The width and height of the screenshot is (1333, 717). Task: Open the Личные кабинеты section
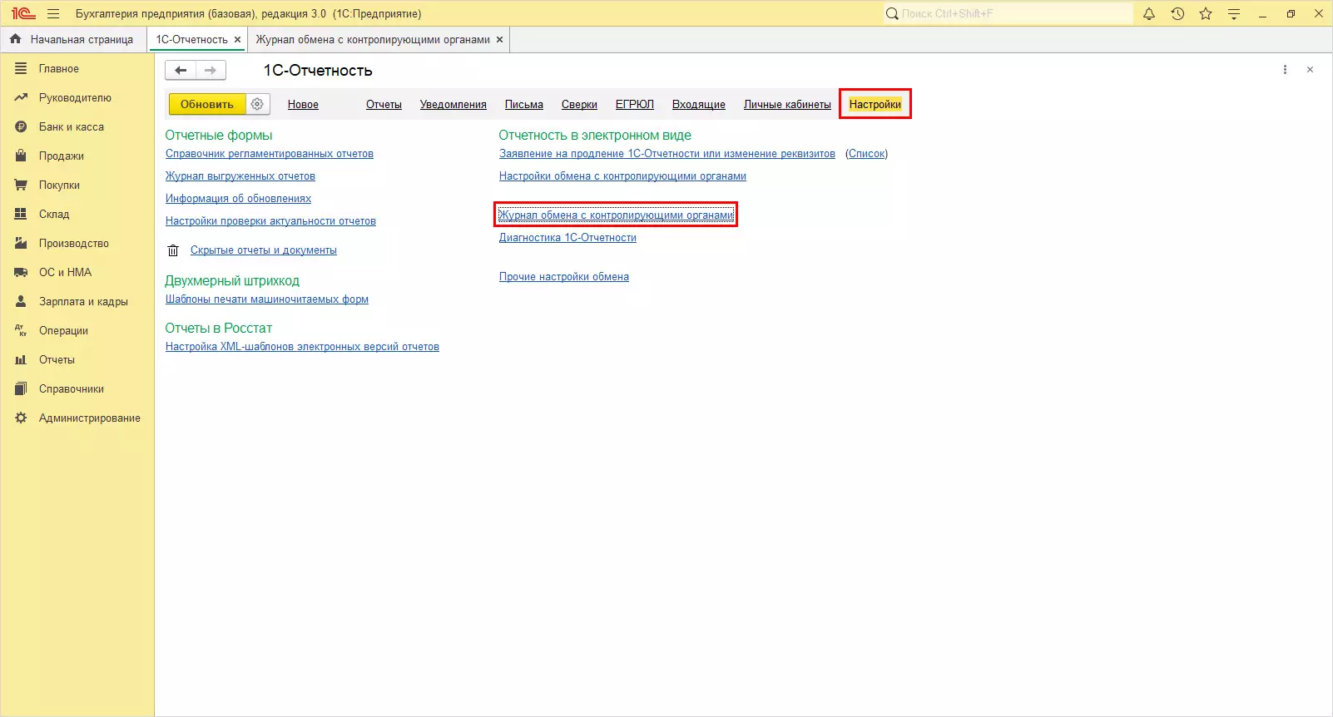[x=787, y=105]
